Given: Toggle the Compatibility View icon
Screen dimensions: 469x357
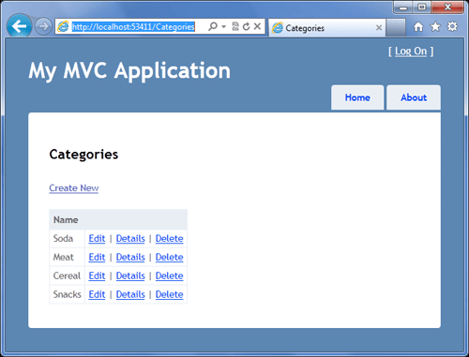Looking at the screenshot, I should (x=235, y=26).
